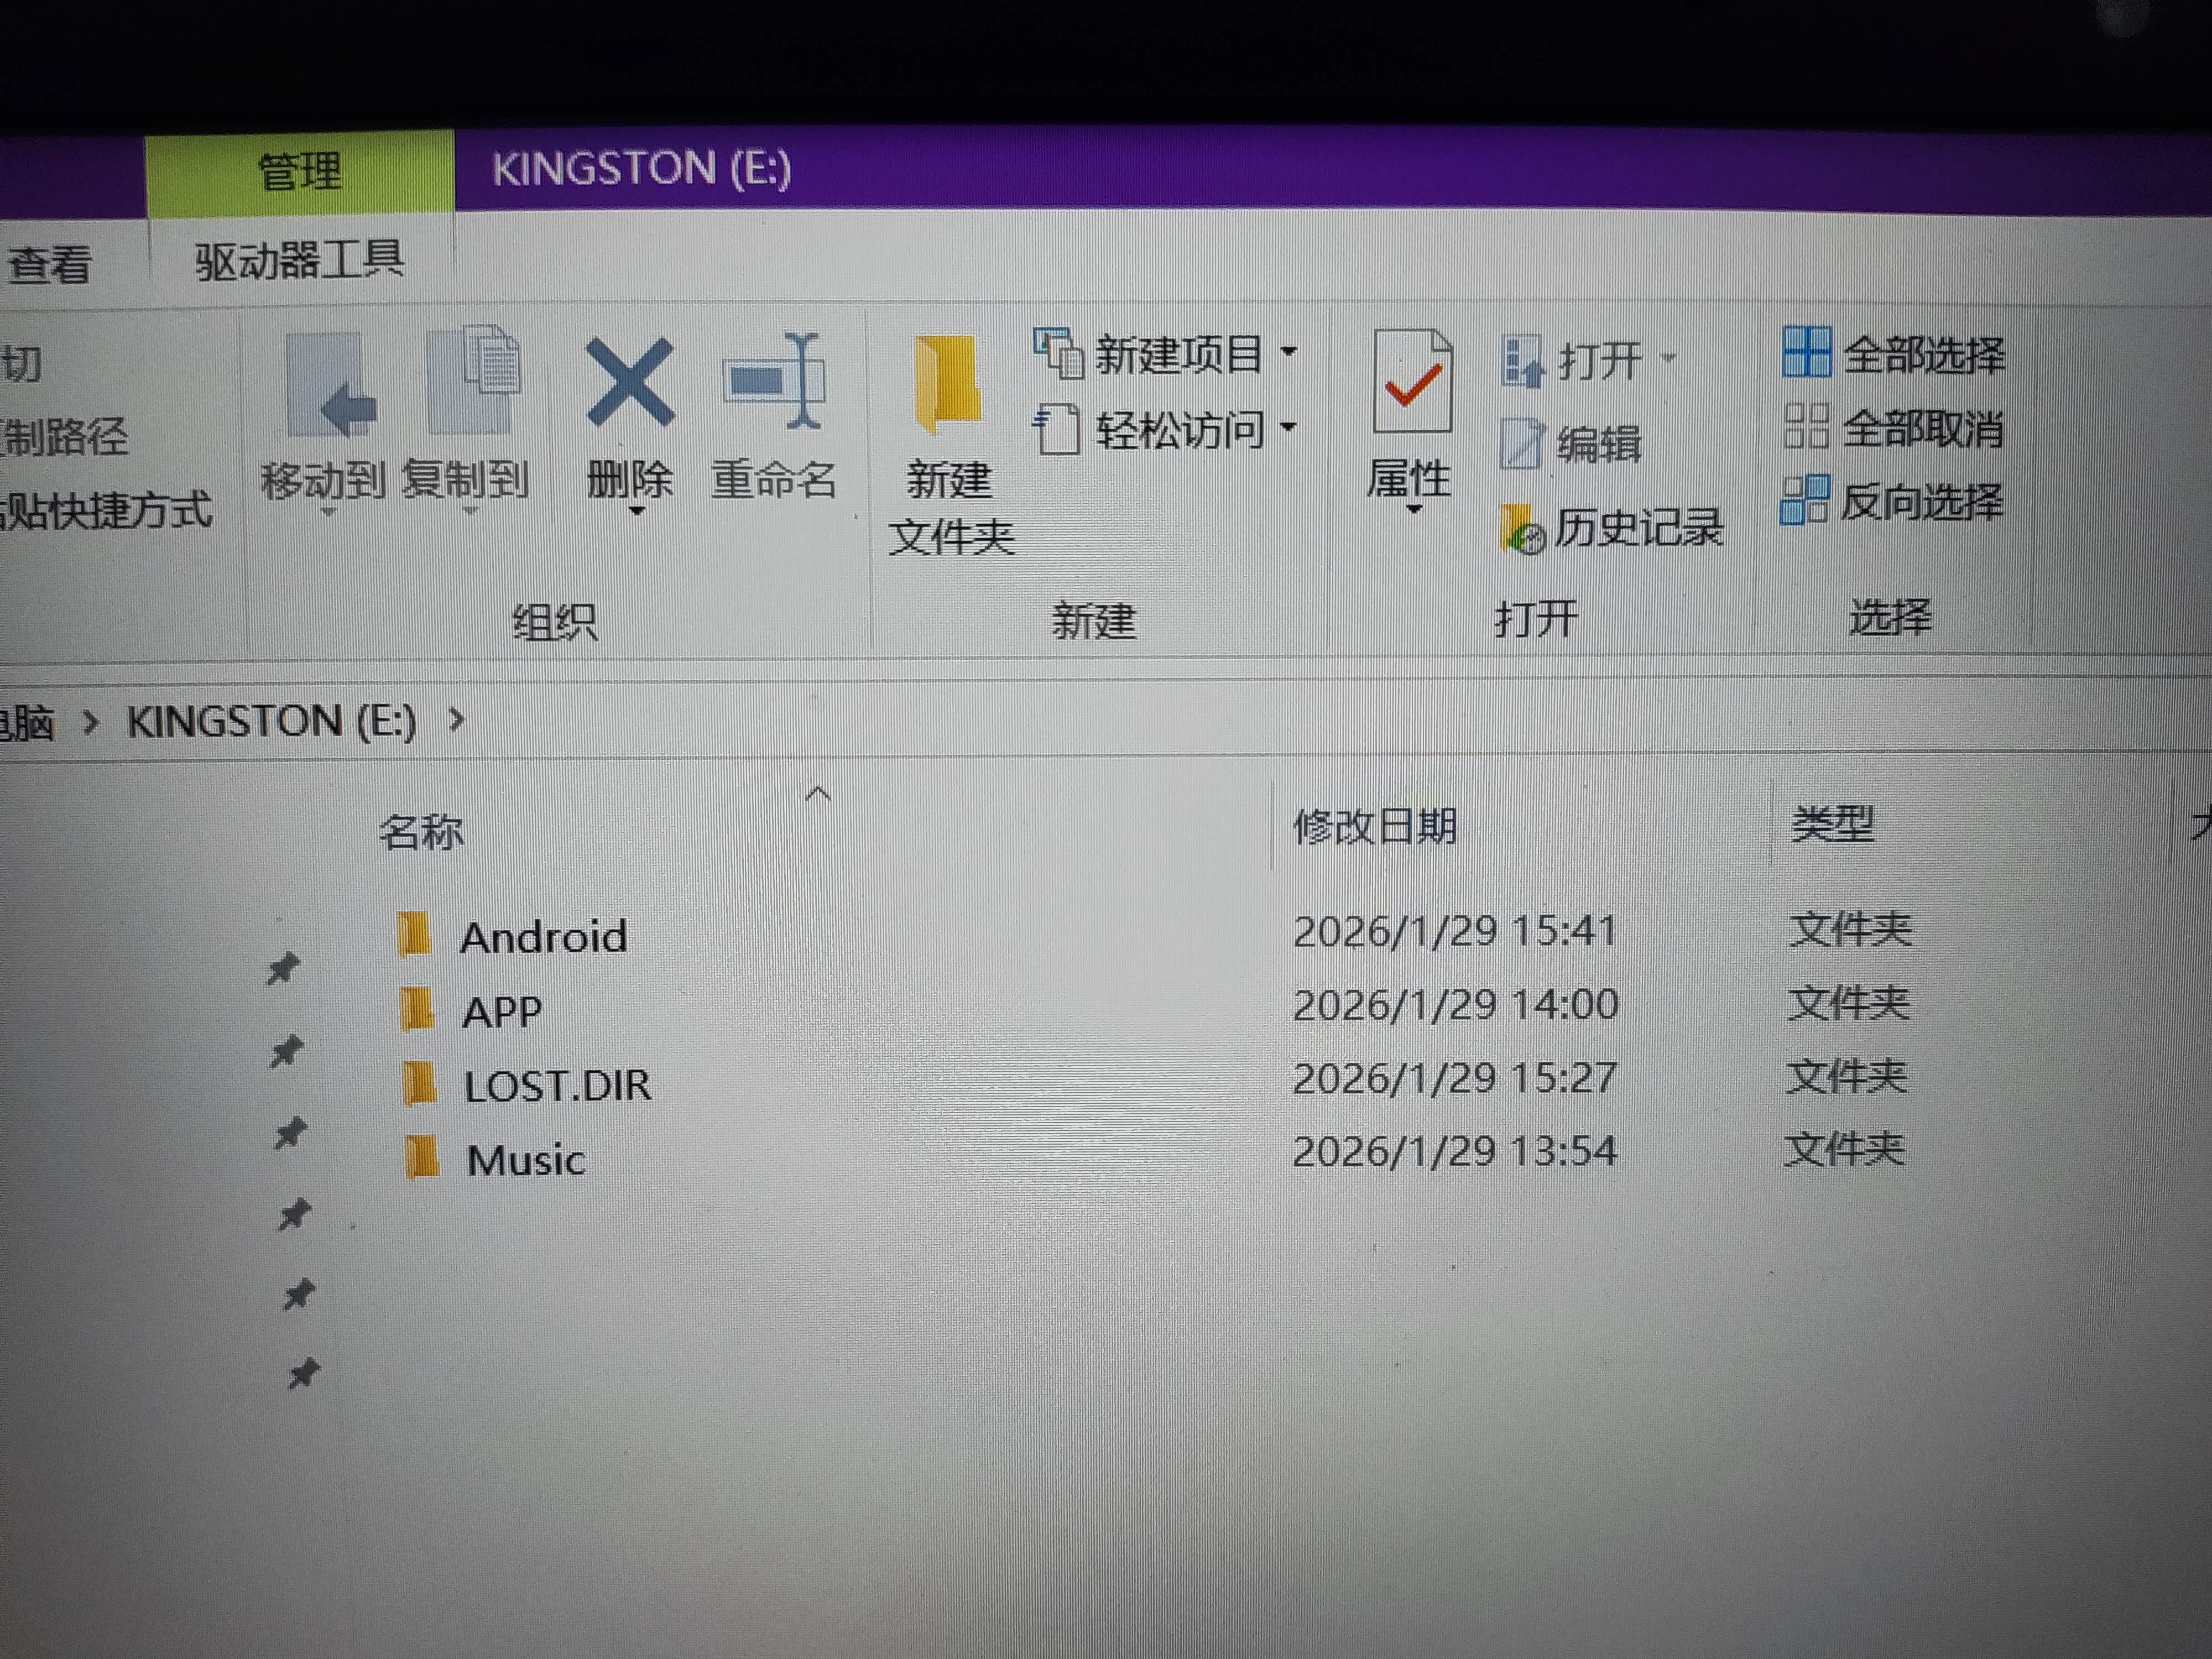Open the Drive Tools (驱动器工具) tab

[x=299, y=261]
